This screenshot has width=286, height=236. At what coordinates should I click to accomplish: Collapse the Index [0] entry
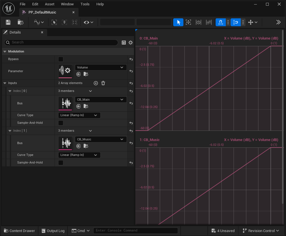[x=10, y=91]
